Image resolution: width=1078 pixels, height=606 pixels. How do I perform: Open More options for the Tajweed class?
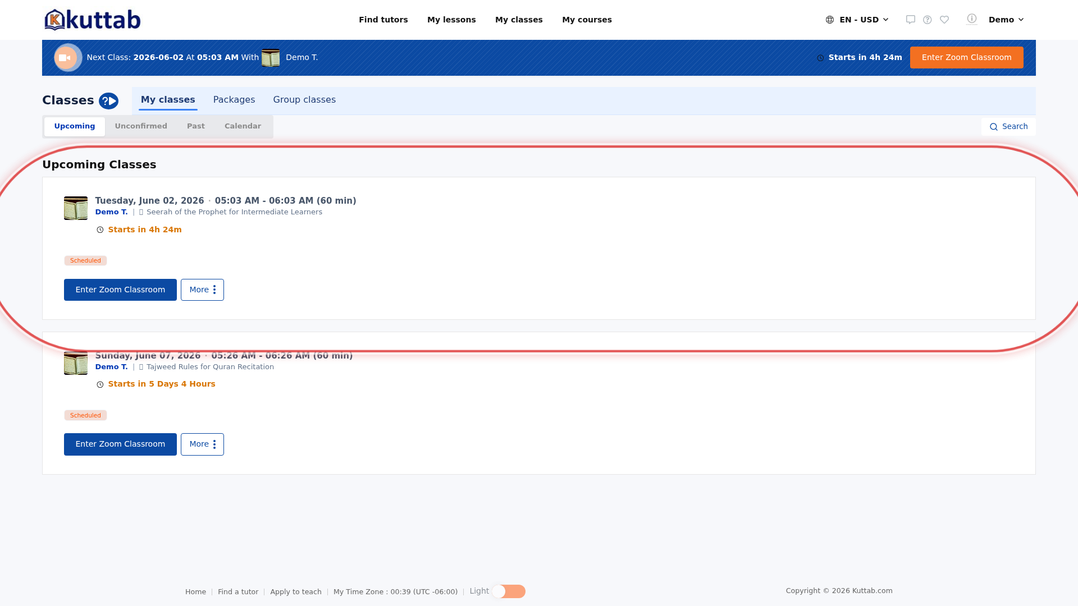[202, 444]
